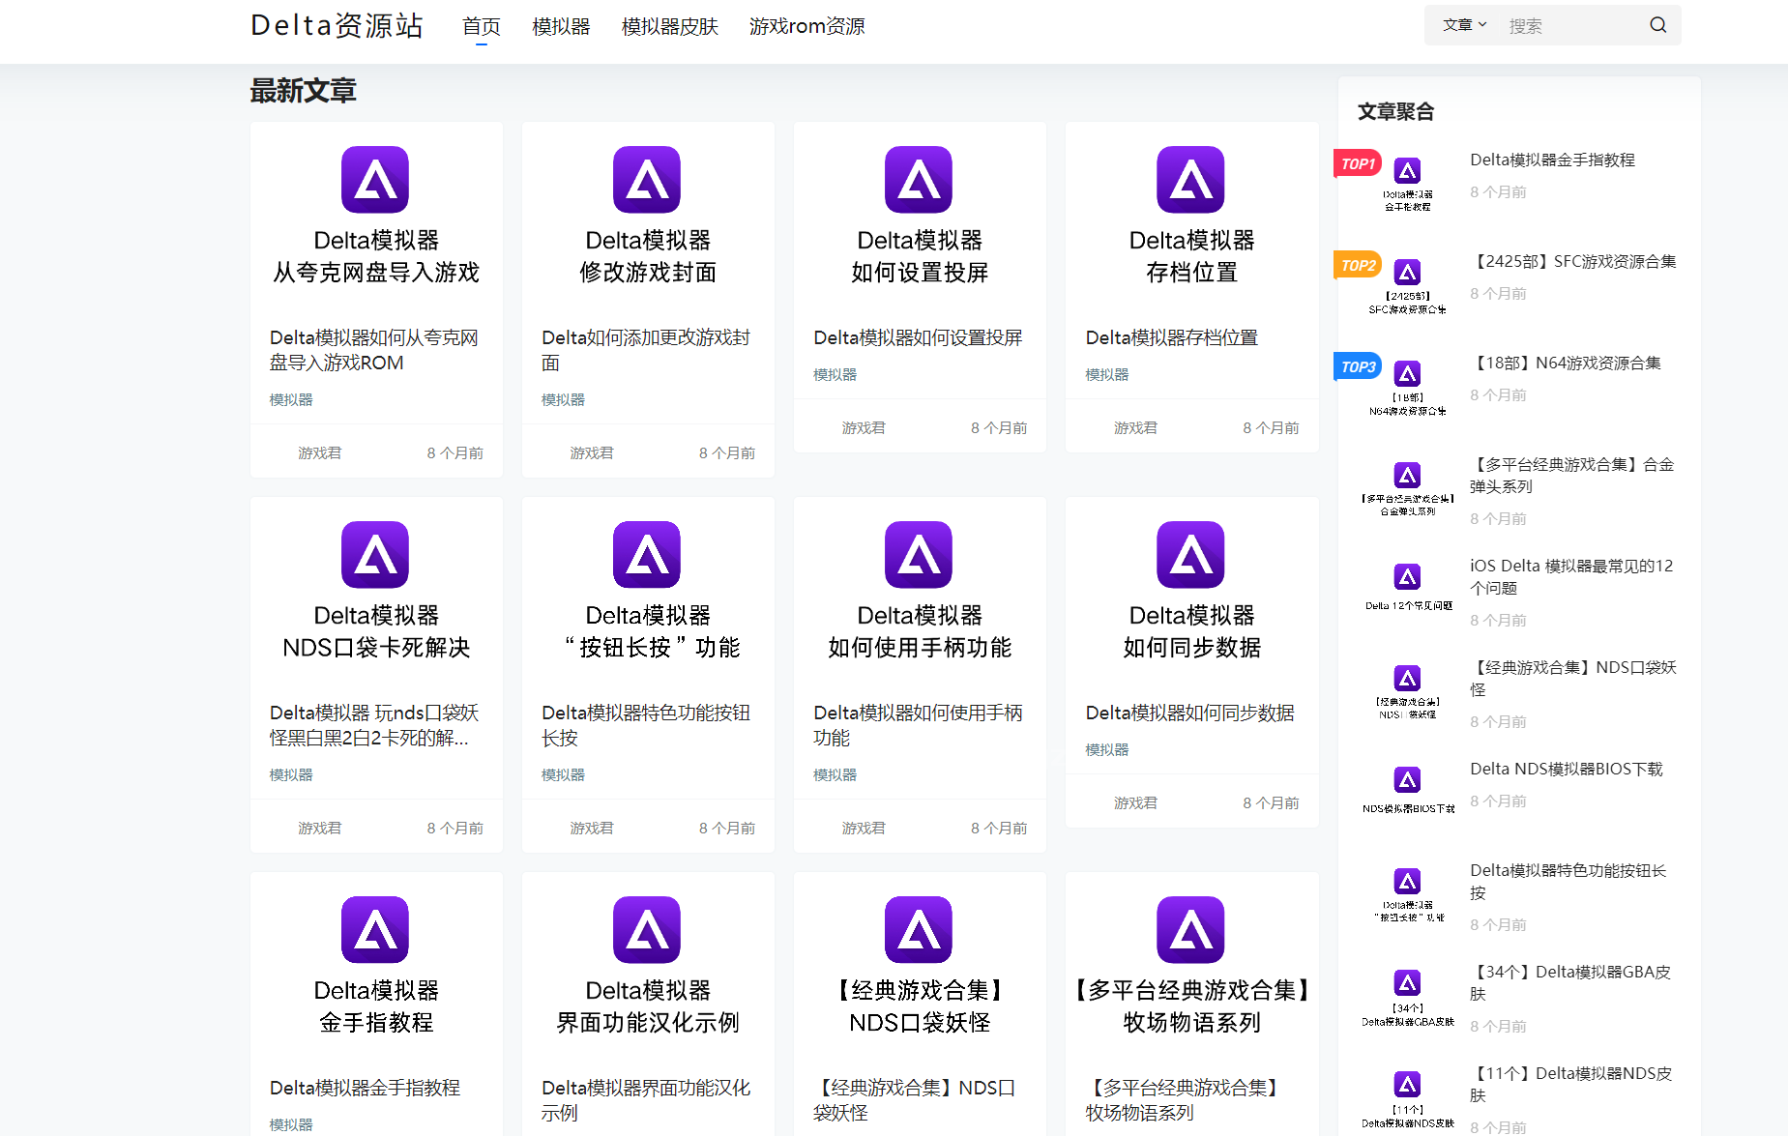Click Delta icon on 如何设置投屏 card
The image size is (1788, 1136).
[919, 180]
